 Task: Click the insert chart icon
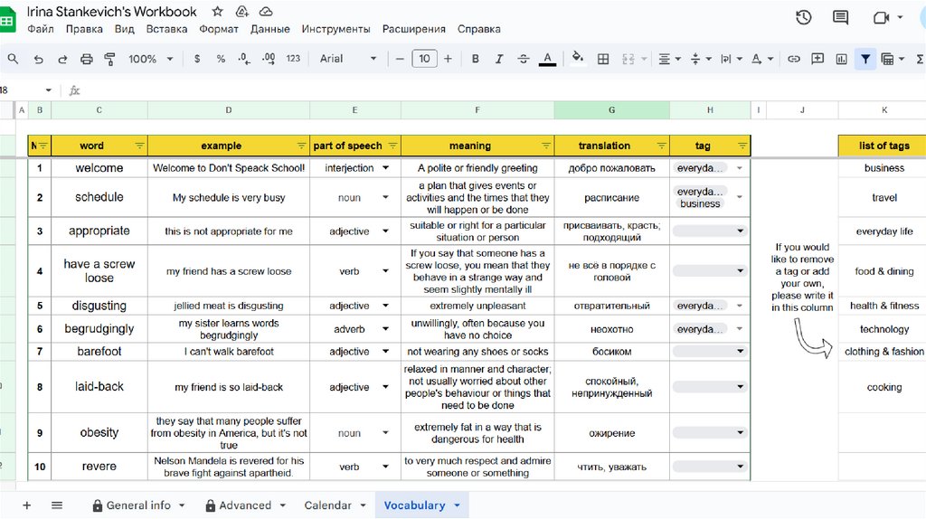click(842, 59)
